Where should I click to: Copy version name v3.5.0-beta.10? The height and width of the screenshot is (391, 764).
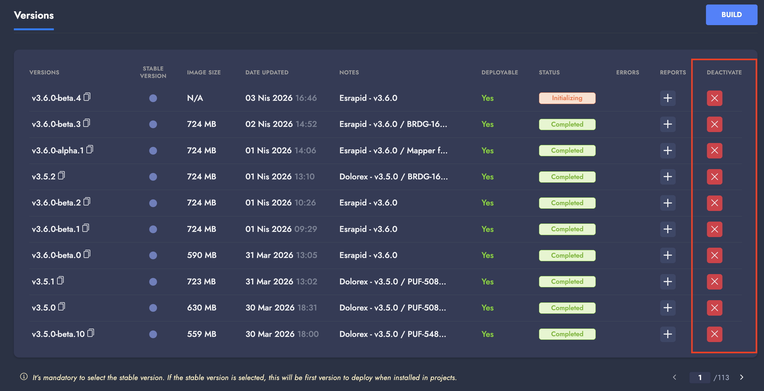coord(91,333)
